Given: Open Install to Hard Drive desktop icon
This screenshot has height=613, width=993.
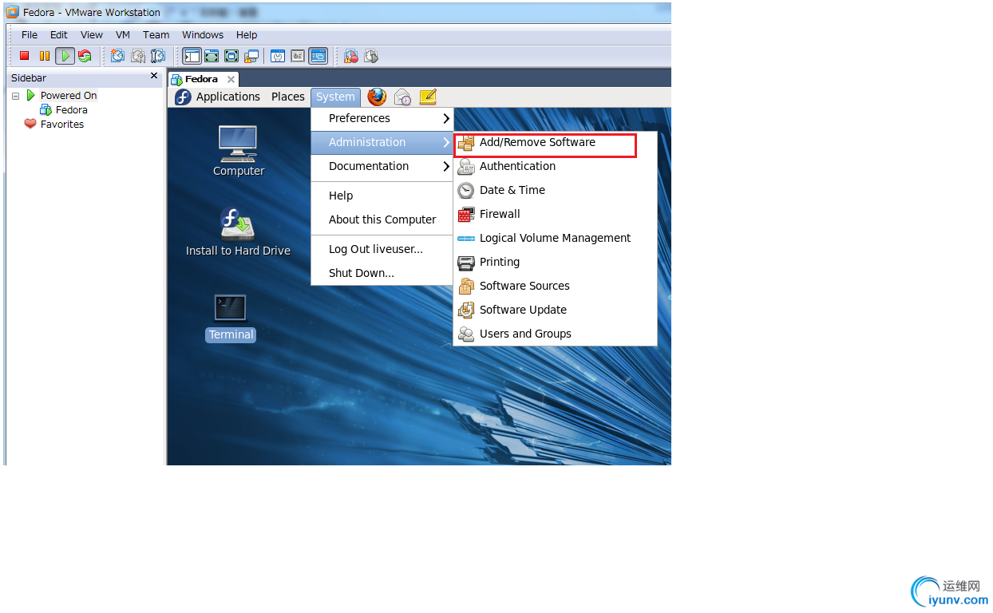Looking at the screenshot, I should [238, 232].
